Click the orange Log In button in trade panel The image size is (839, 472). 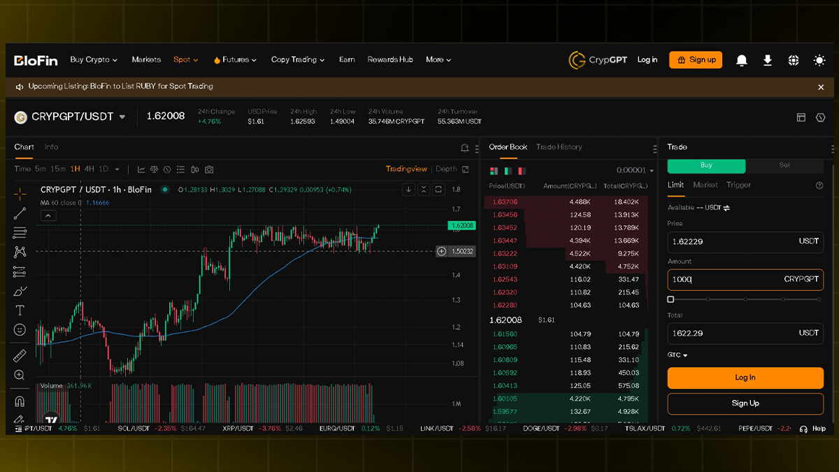tap(745, 378)
